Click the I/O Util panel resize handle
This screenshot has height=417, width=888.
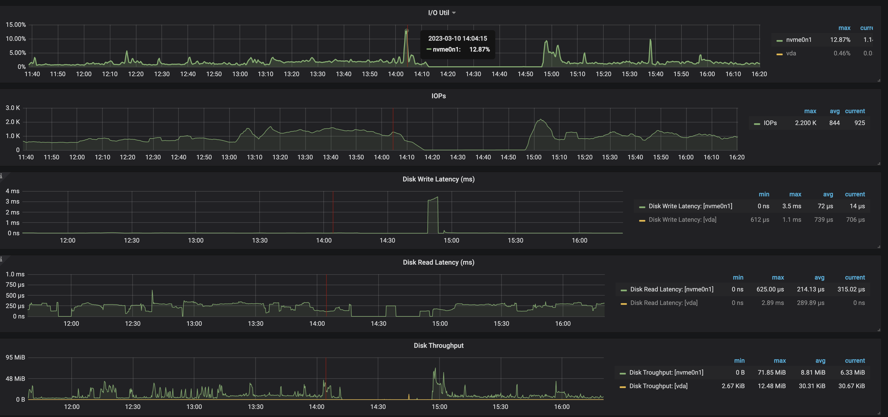(x=879, y=80)
